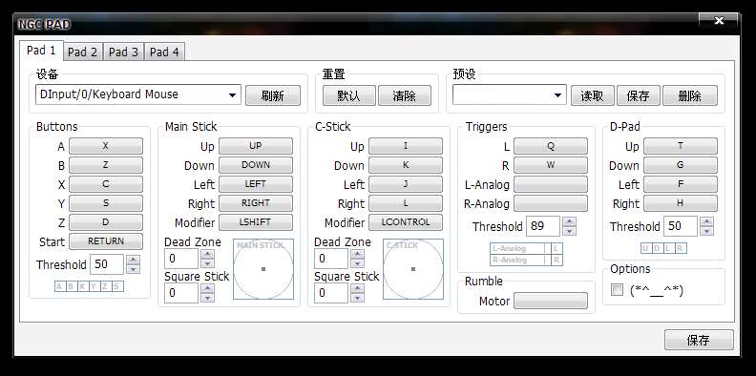Switch to the Pad 3 tab

coord(123,52)
